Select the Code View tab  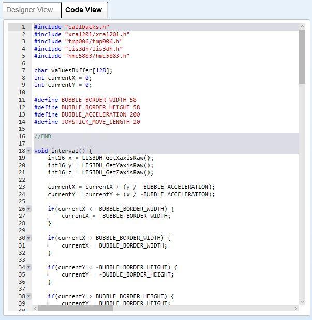coord(84,10)
